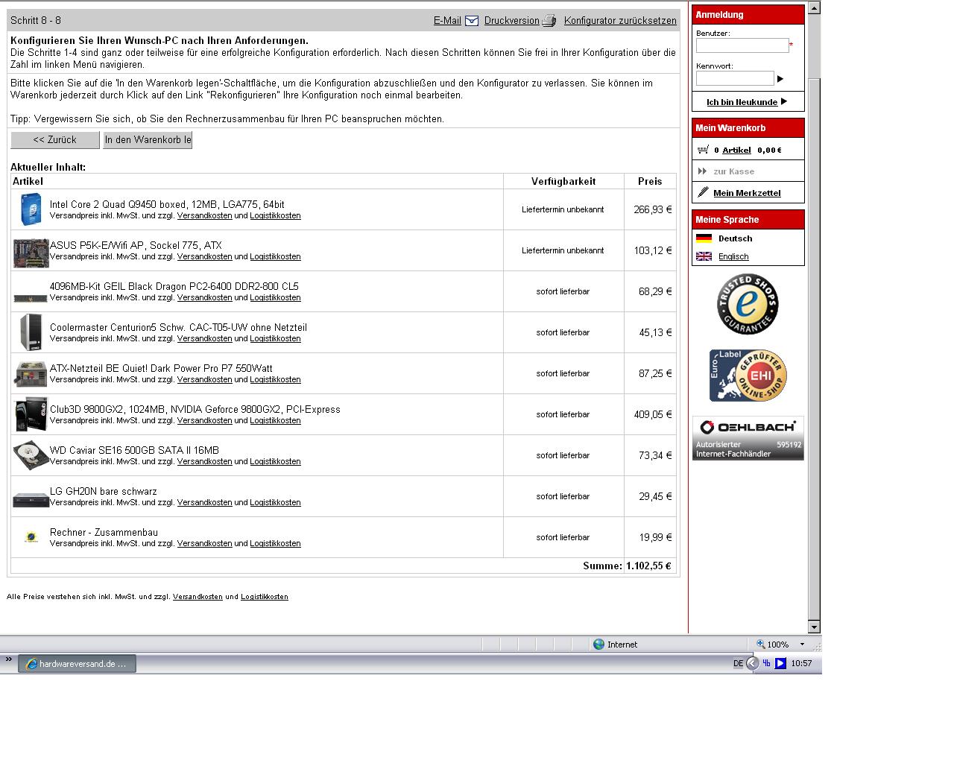Click the Summe total 1.102,55 €

[648, 566]
